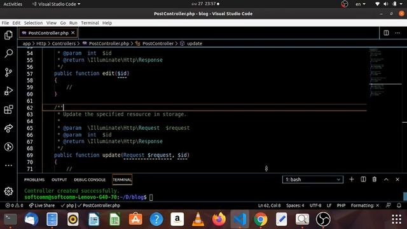Open the git history activity bar icon
Screen dimensions: 407x229
click(8, 147)
